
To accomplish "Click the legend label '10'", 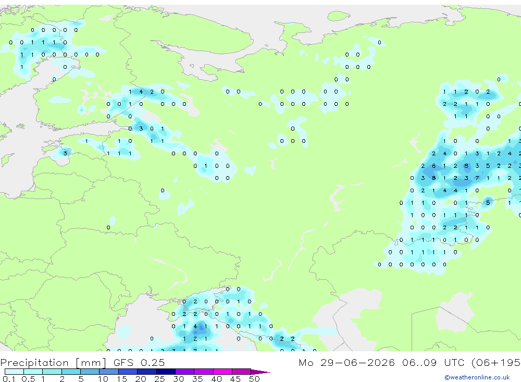I will (x=103, y=379).
